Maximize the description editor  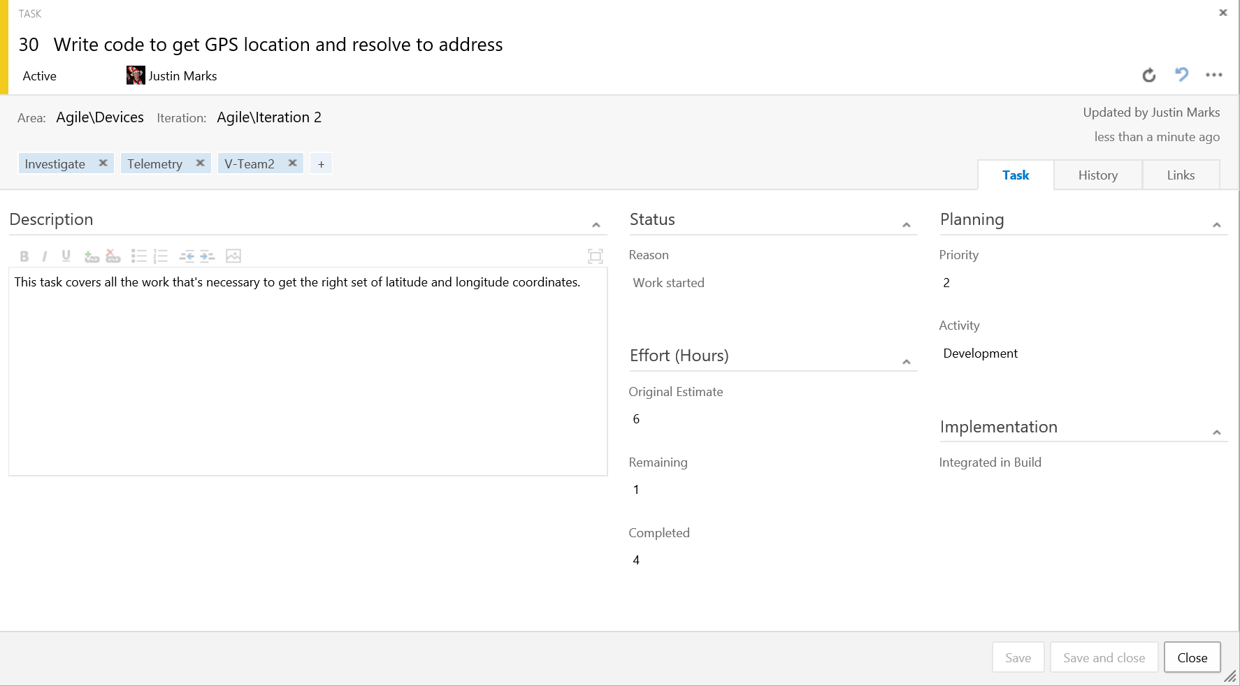point(596,256)
